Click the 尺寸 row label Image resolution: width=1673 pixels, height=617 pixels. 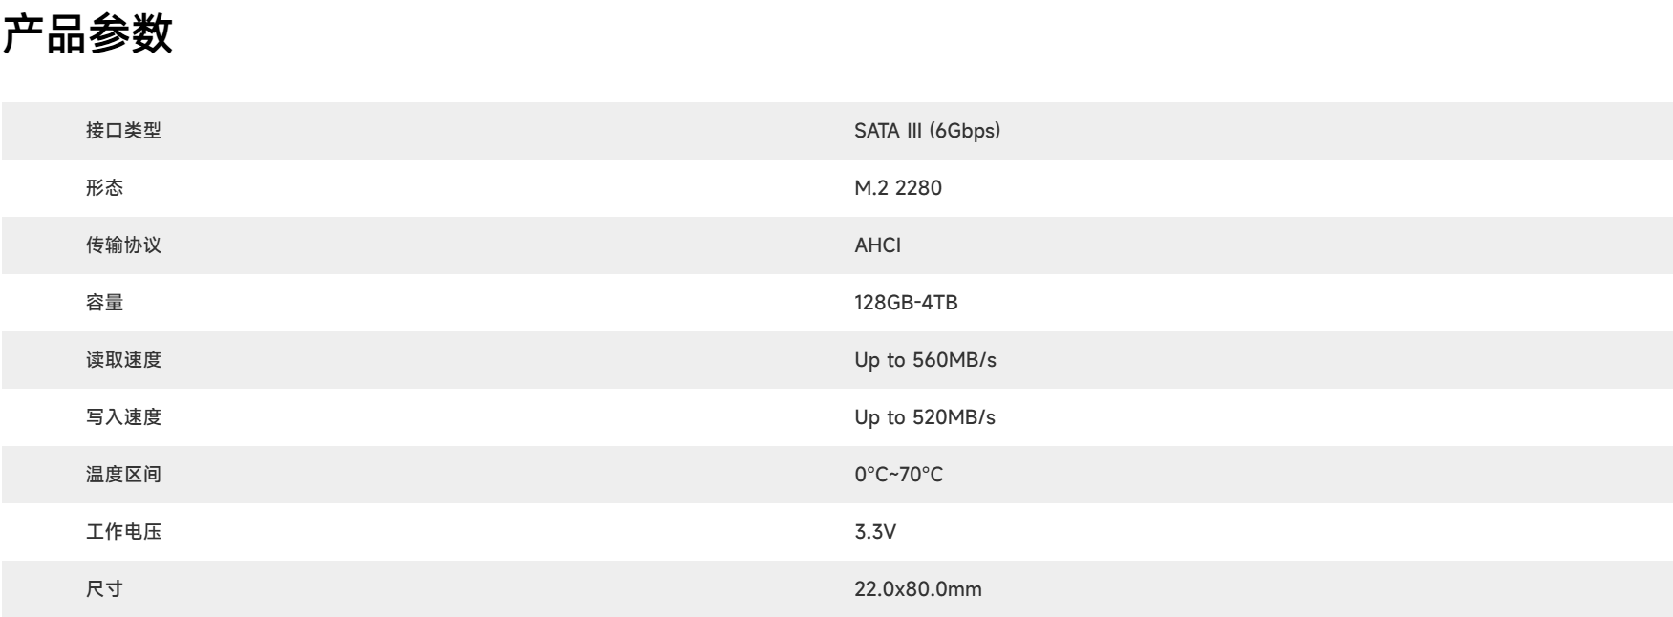pyautogui.click(x=104, y=589)
